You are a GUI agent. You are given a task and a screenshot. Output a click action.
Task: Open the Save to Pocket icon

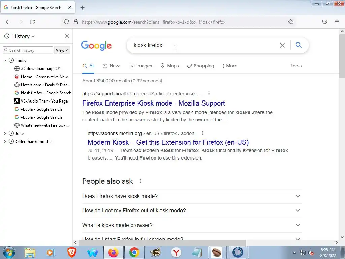click(x=325, y=22)
